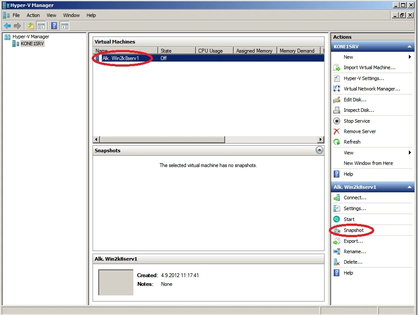This screenshot has height=315, width=418.
Task: Open the View actions submenu
Action: tap(348, 153)
